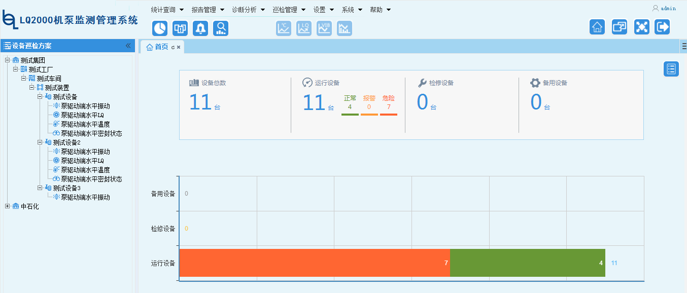Click the orange danger segment of 运行设备 bar
Viewport: 687px width, 293px height.
(315, 263)
